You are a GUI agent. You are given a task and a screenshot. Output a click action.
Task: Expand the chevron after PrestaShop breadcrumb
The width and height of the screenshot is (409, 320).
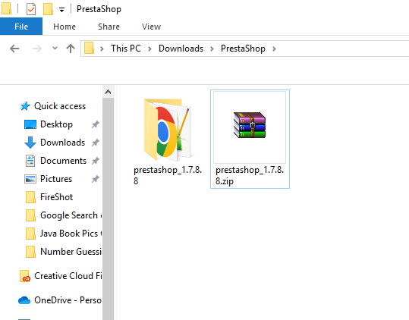(274, 49)
